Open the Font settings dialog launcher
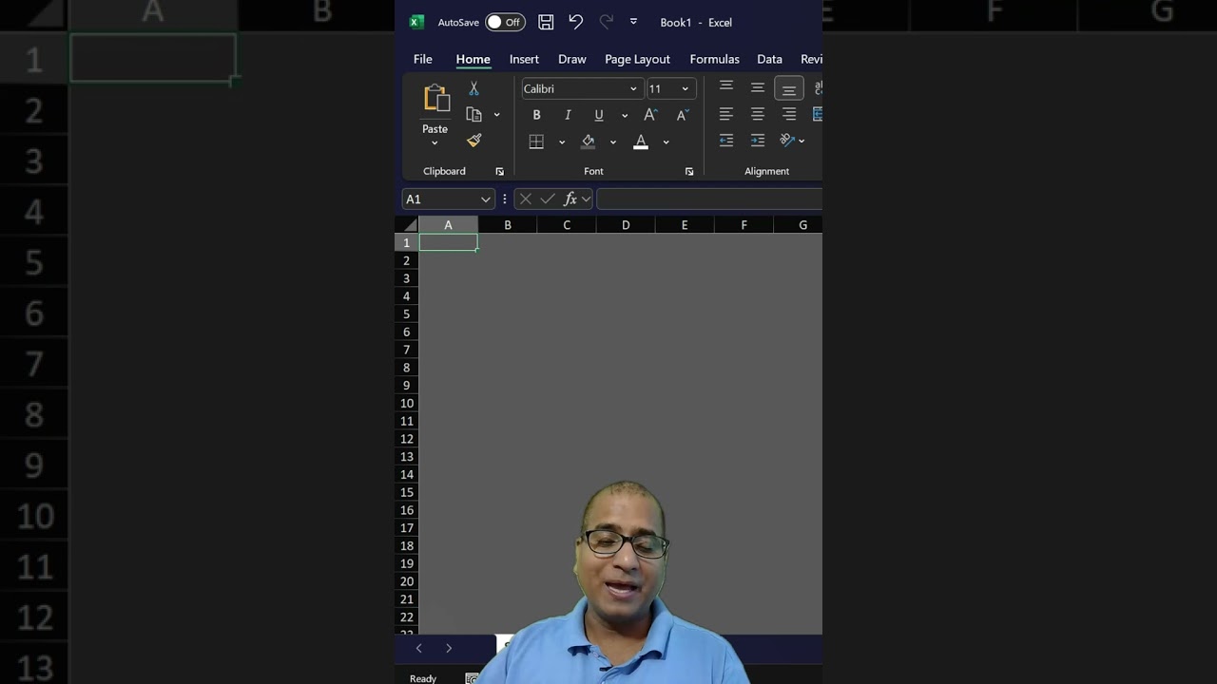Screen dimensions: 1217x684 pyautogui.click(x=689, y=172)
